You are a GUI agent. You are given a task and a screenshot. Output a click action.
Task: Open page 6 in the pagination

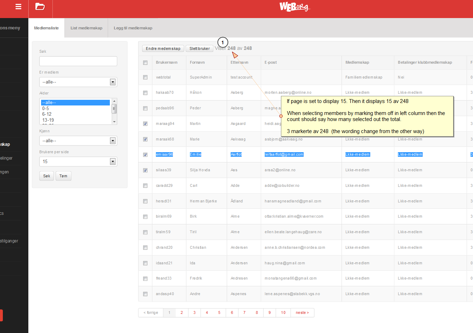(232, 313)
